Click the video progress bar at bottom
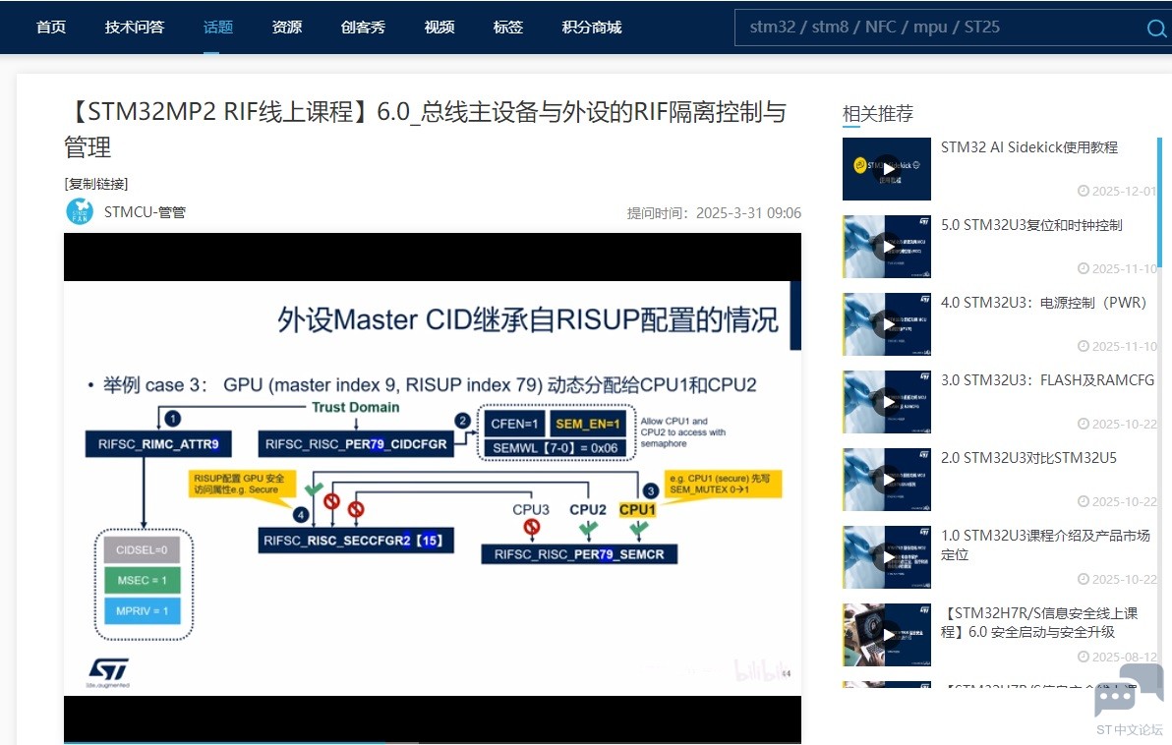Screen dimensions: 1172x745 point(432,742)
